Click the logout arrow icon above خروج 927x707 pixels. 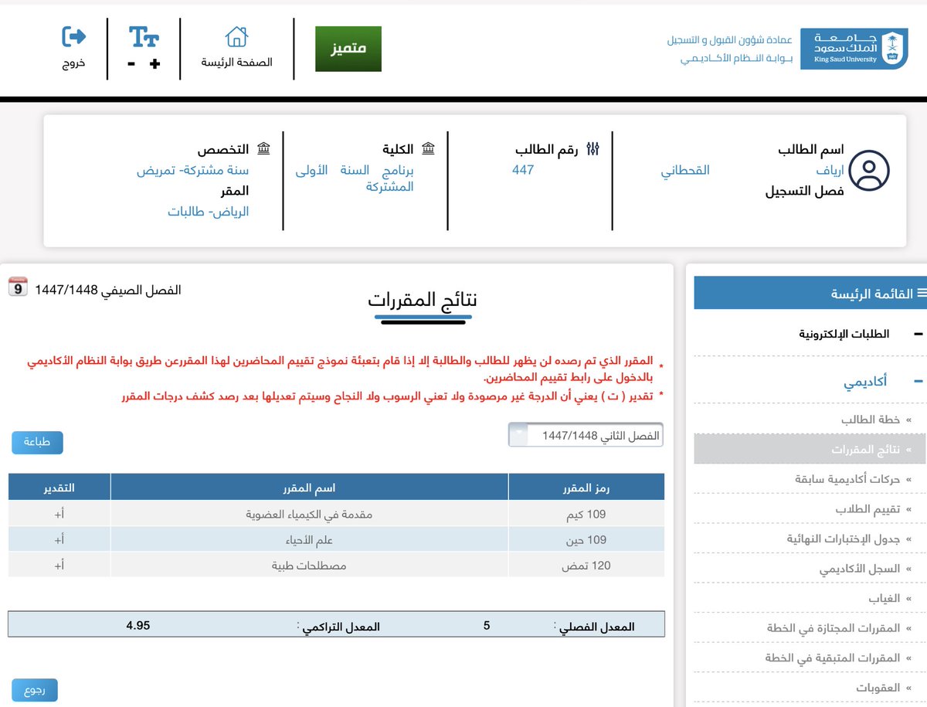coord(73,36)
